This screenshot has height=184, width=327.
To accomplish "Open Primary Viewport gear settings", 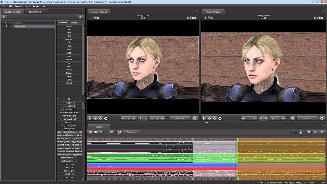I will [x=322, y=118].
